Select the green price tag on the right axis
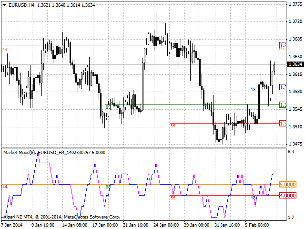 coord(283,105)
